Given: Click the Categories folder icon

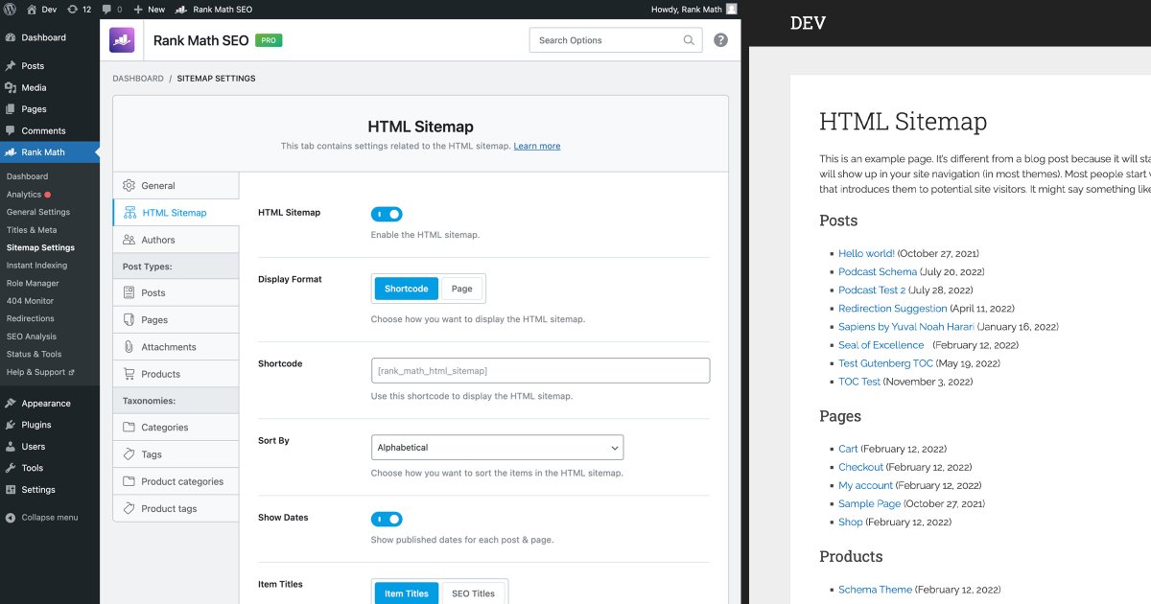Looking at the screenshot, I should [x=129, y=427].
